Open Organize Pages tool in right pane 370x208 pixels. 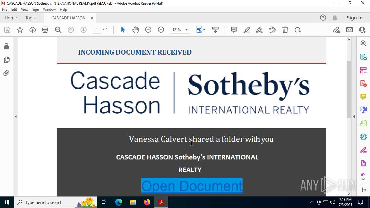[x=363, y=70]
